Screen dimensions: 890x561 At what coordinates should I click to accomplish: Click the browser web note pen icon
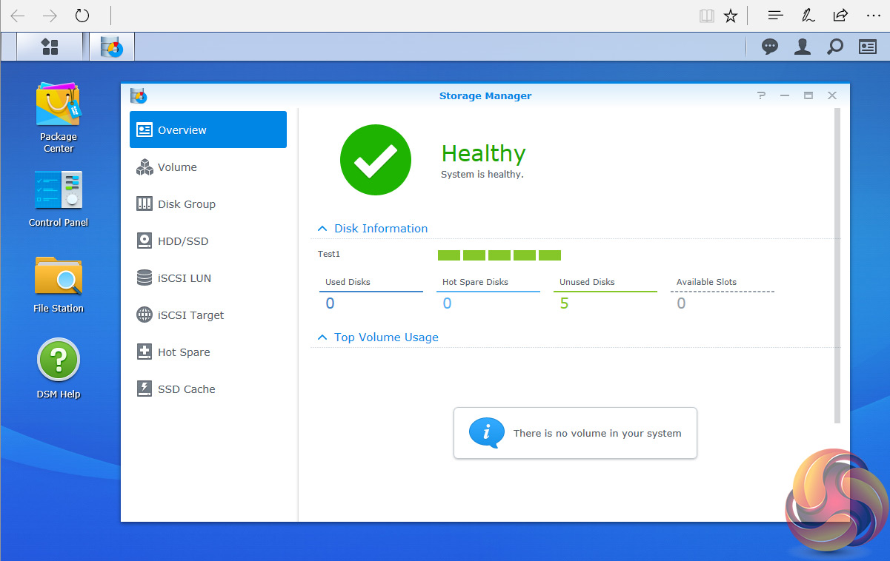coord(808,16)
